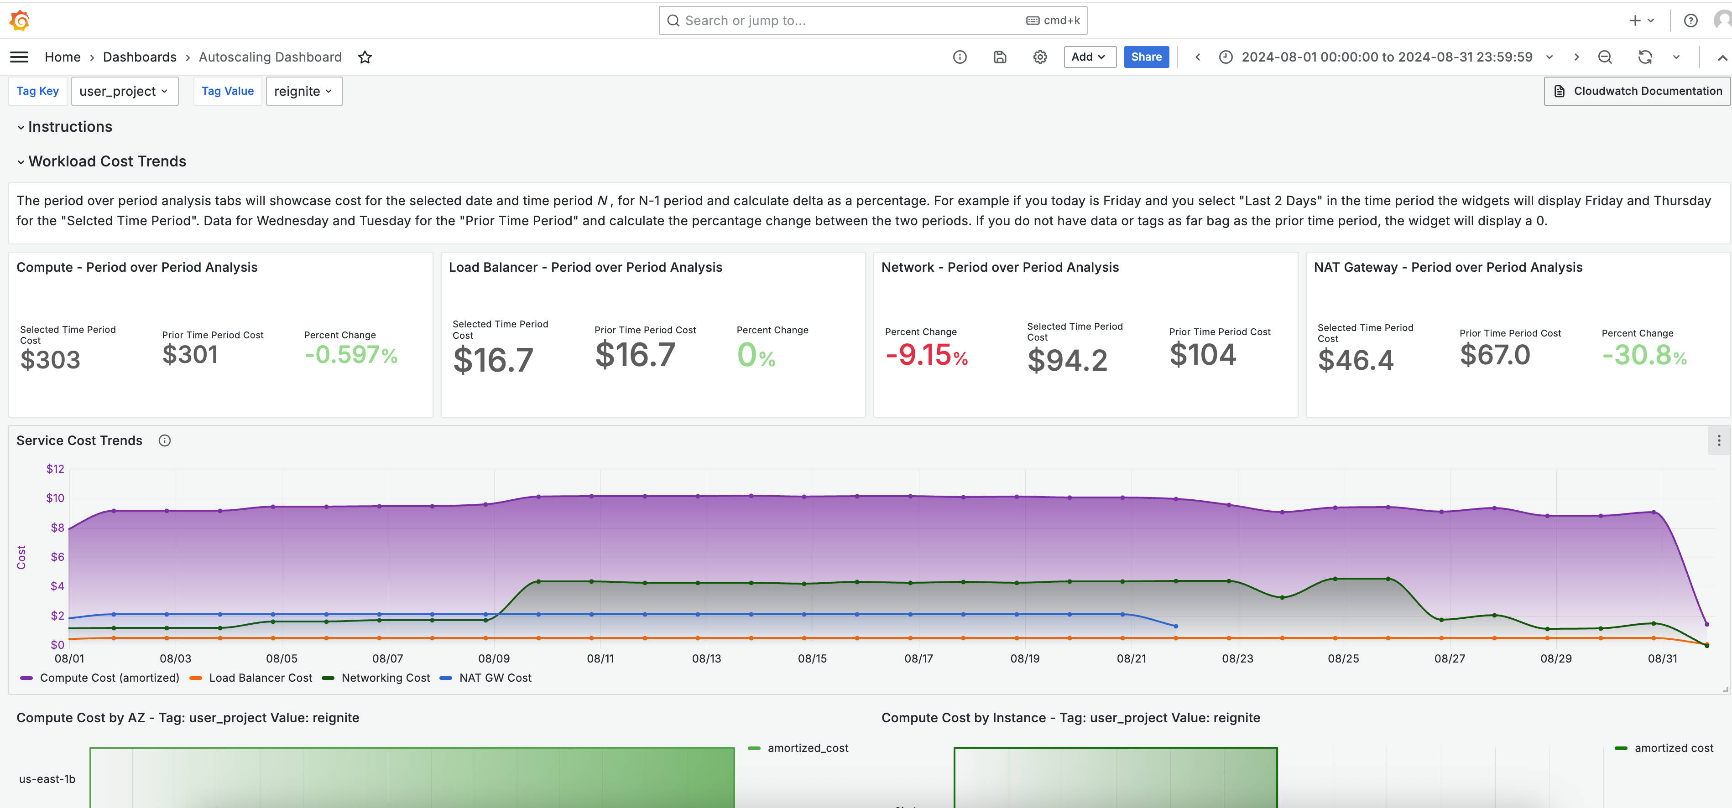Toggle Networking Cost series visibility

376,678
